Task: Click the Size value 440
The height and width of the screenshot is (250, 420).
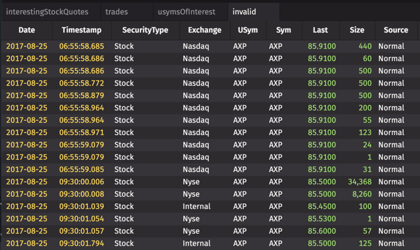Action: coord(365,46)
